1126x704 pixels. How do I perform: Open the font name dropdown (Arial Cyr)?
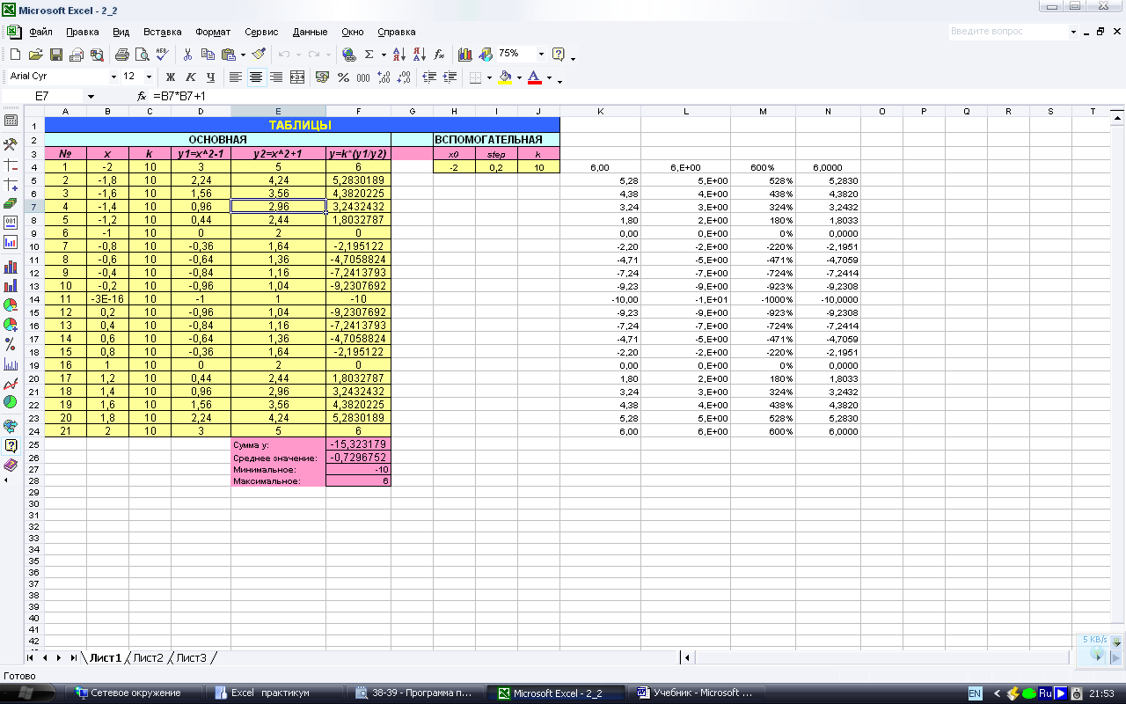pos(113,77)
